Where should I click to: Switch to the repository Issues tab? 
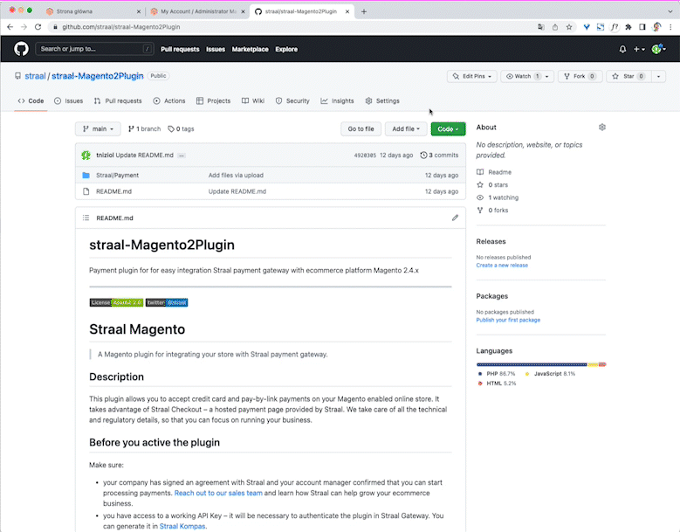click(x=68, y=100)
